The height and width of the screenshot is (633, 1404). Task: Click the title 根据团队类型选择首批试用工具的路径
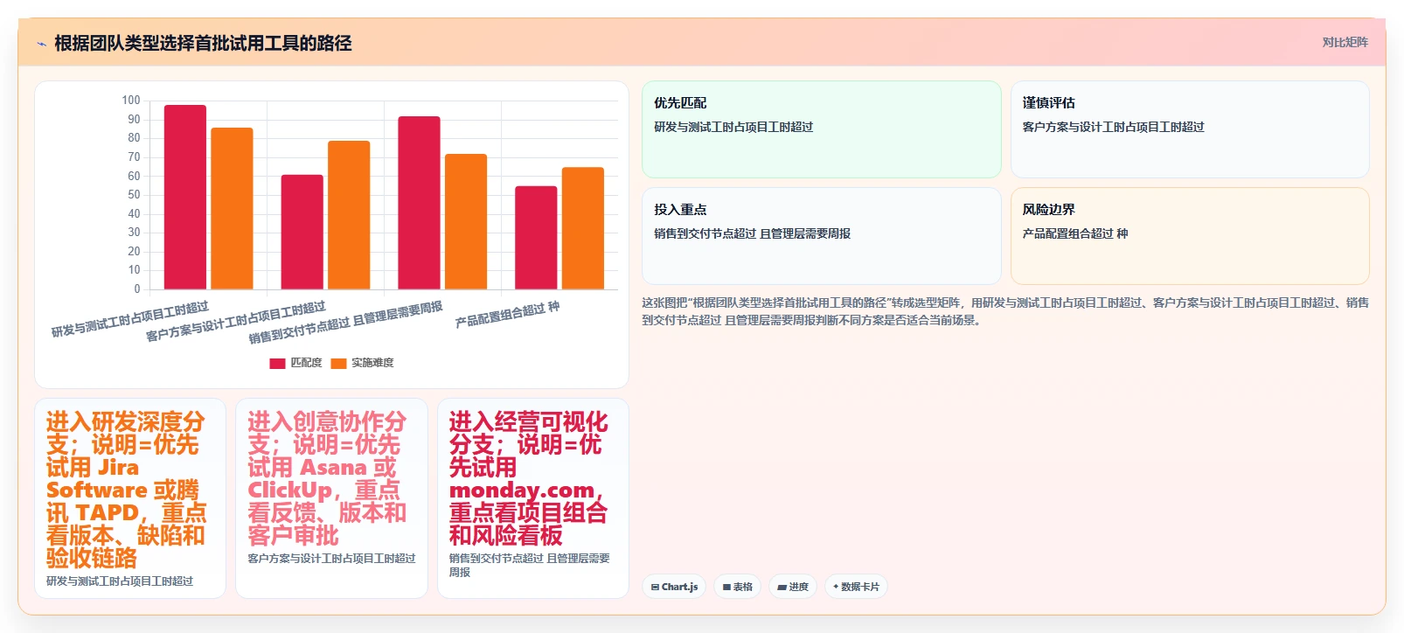[x=203, y=43]
